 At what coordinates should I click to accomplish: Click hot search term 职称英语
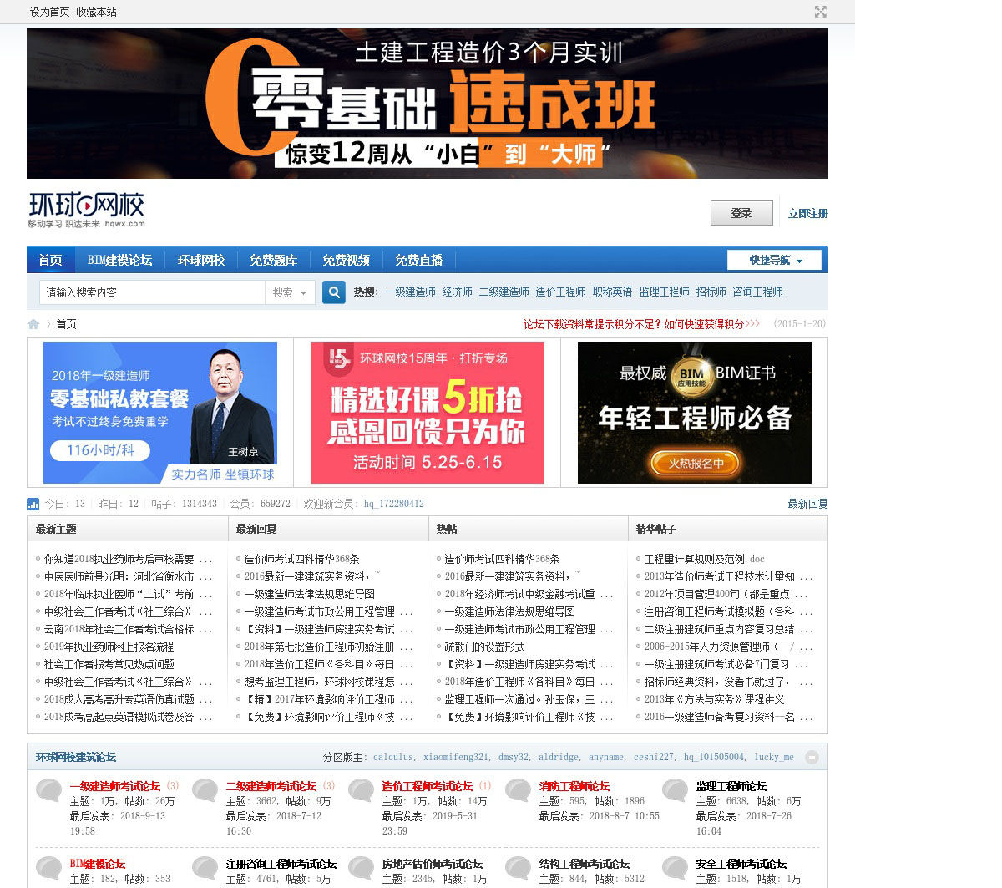coord(613,292)
